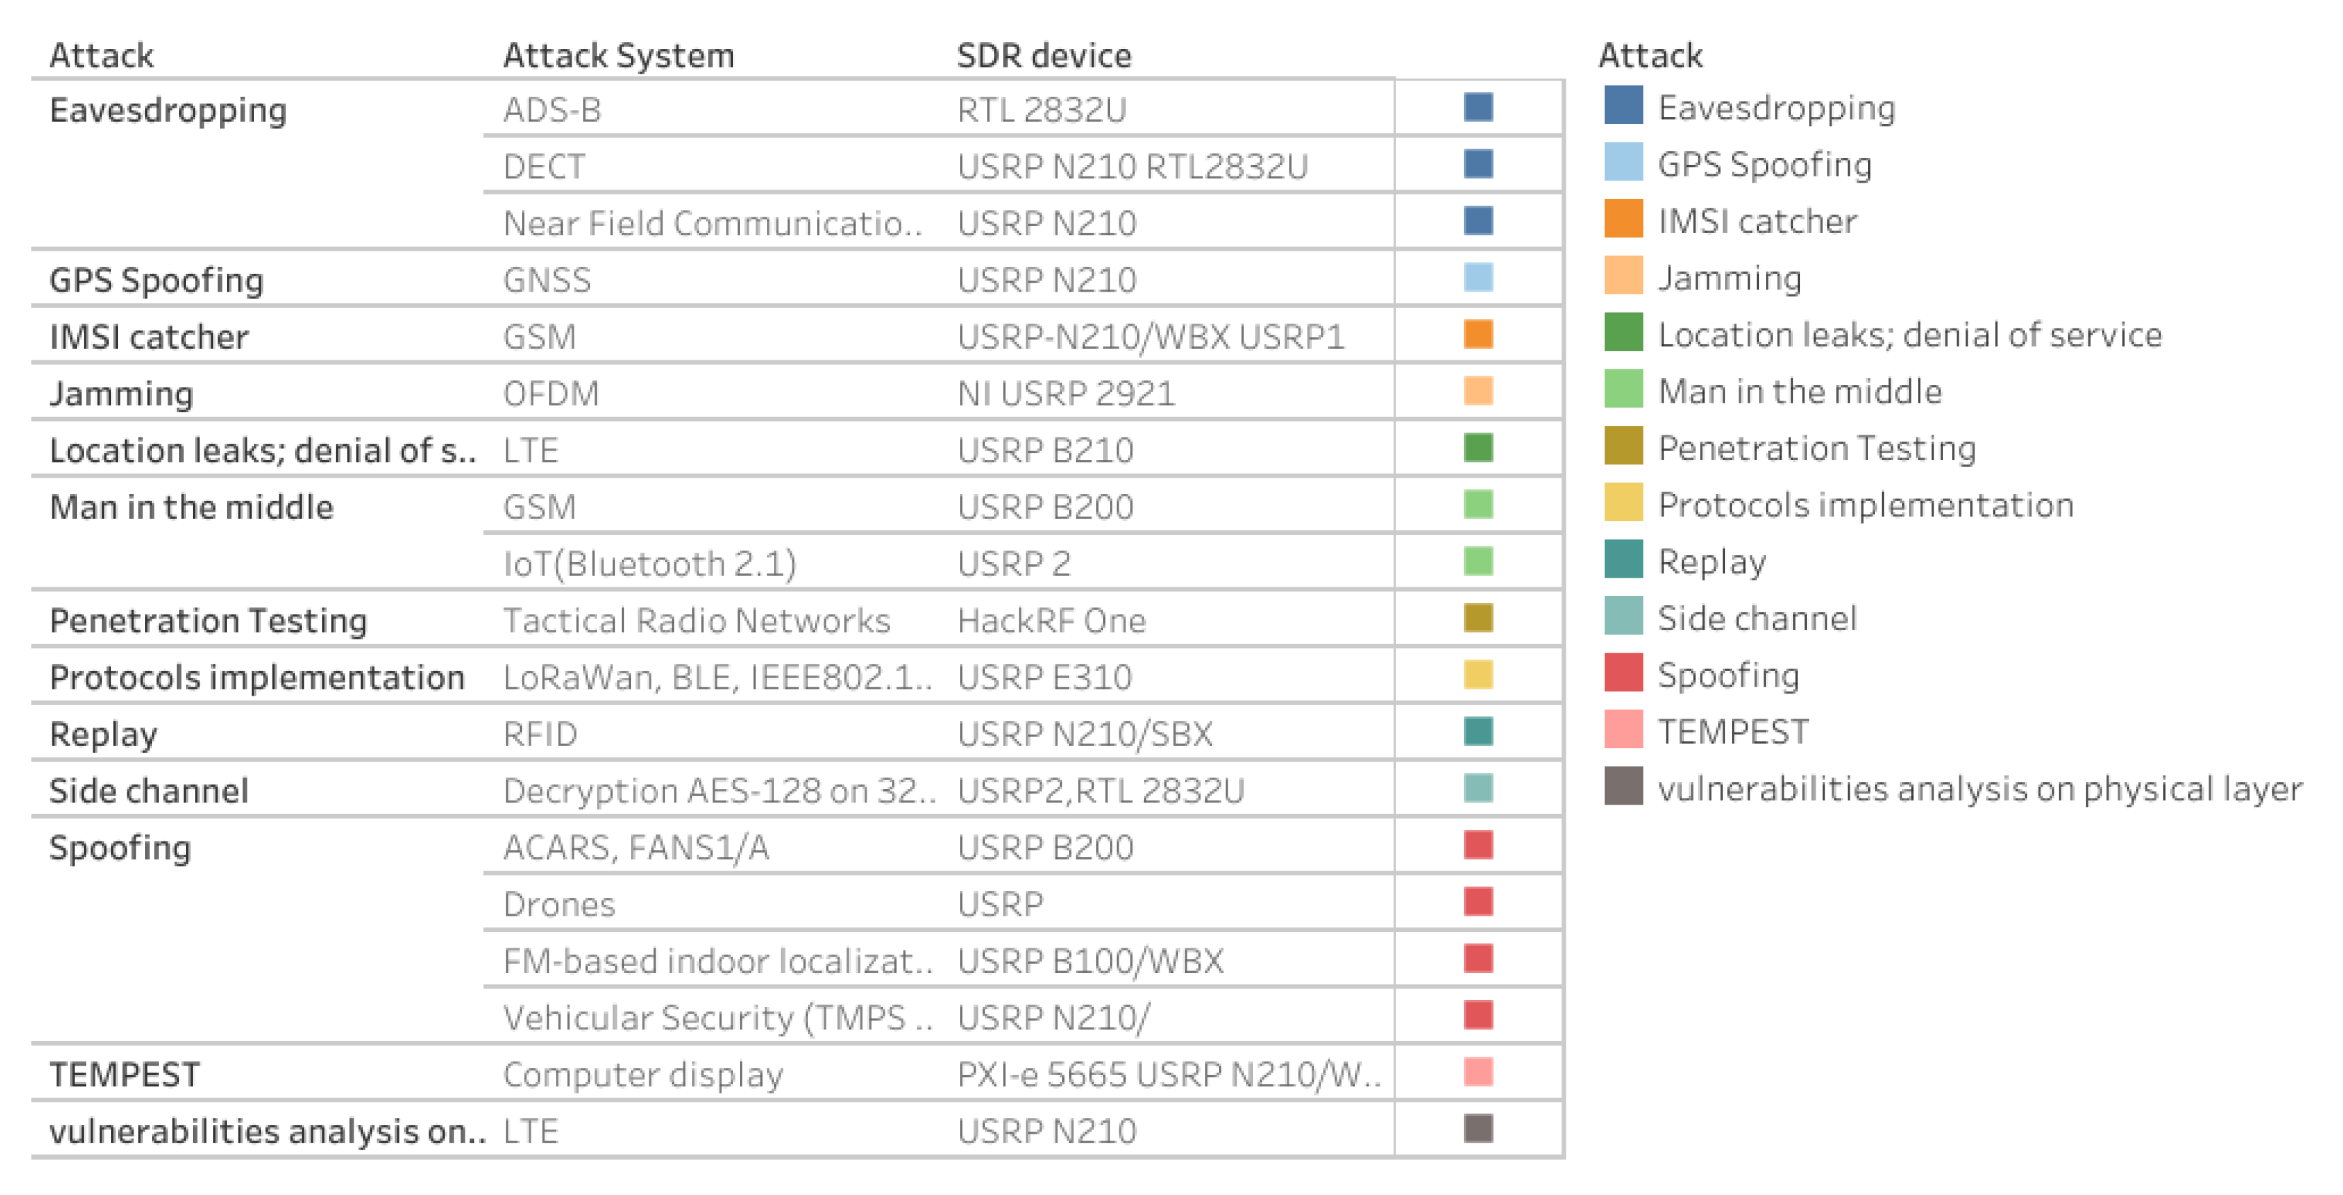The image size is (2343, 1195).
Task: Select the GNSS row light blue mark
Action: click(x=1478, y=277)
